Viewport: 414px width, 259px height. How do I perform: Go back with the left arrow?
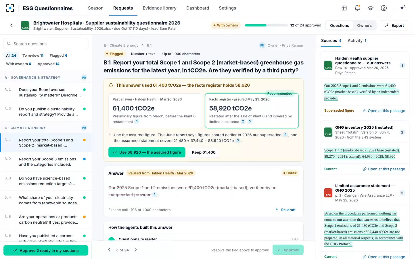[11, 25]
